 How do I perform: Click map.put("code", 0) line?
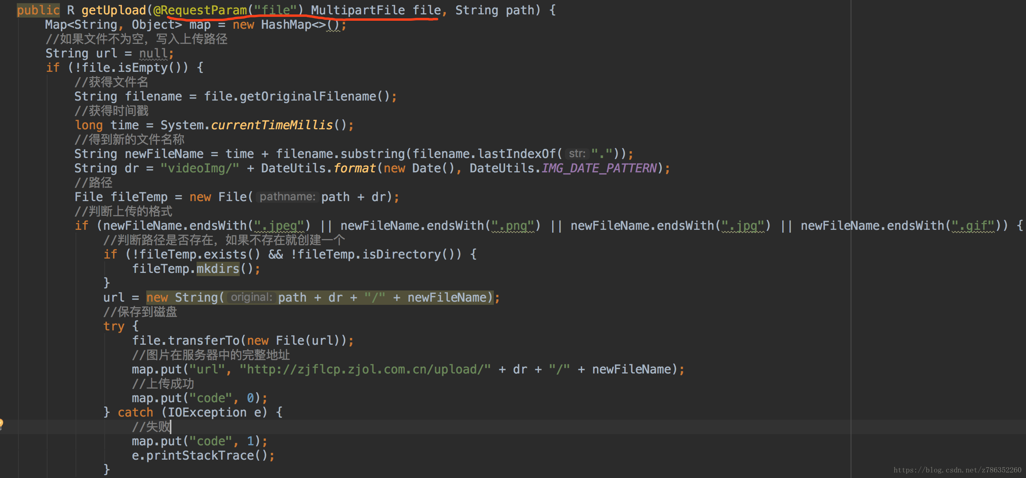point(200,398)
